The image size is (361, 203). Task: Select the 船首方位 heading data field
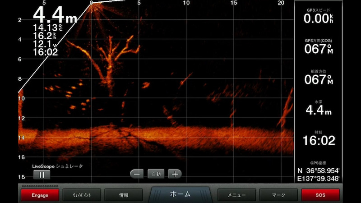point(318,77)
